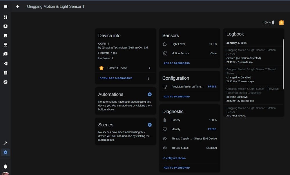This screenshot has height=175, width=290.
Task: Click the Identify button icon
Action: (165, 129)
